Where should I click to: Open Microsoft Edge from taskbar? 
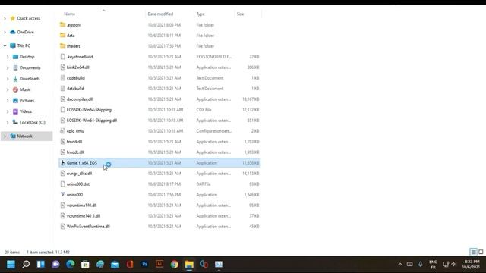(x=71, y=264)
